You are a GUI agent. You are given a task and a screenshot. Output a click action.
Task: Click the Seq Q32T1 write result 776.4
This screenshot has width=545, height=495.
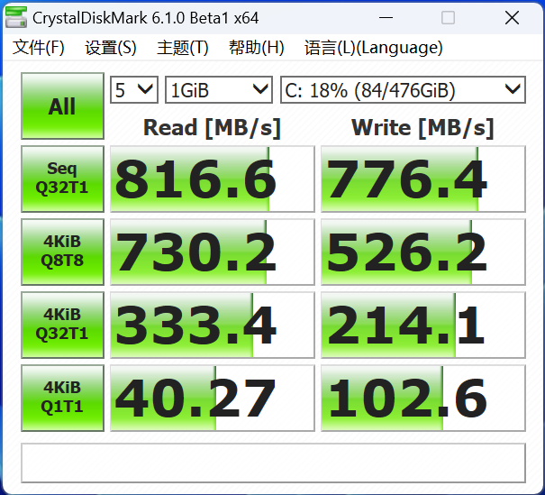click(x=422, y=179)
